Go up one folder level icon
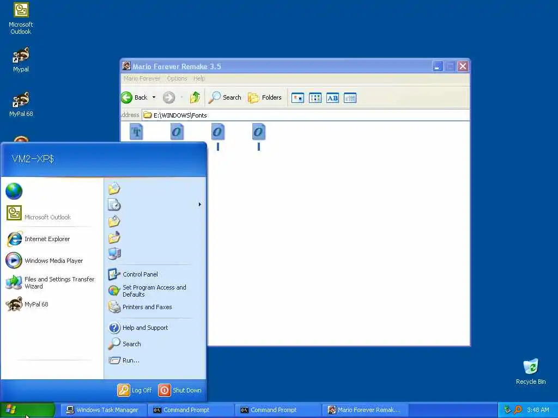The image size is (558, 418). pyautogui.click(x=195, y=97)
